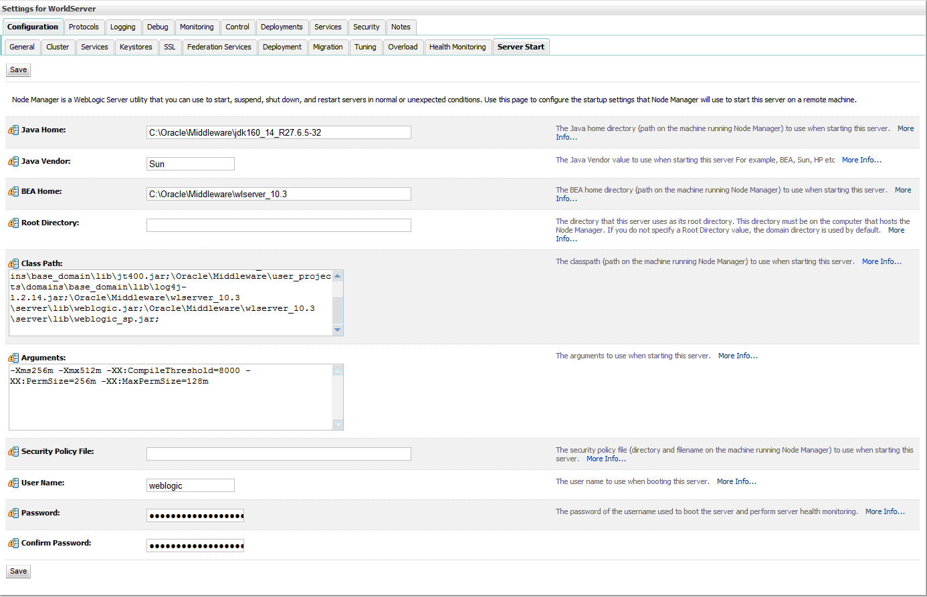Focus the Java Vendor field containing Sun
The width and height of the screenshot is (927, 597).
coord(191,164)
